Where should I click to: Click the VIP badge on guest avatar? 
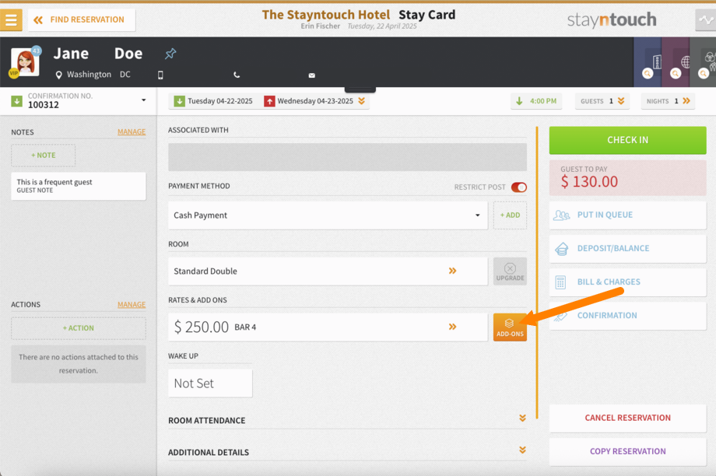pos(13,73)
